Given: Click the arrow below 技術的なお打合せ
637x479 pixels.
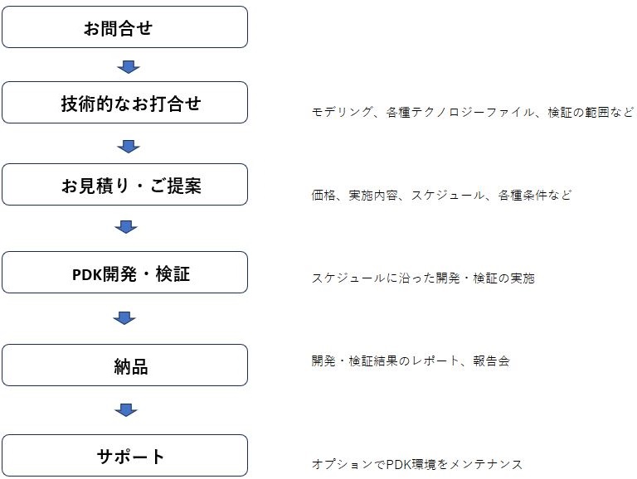Looking at the screenshot, I should [129, 146].
